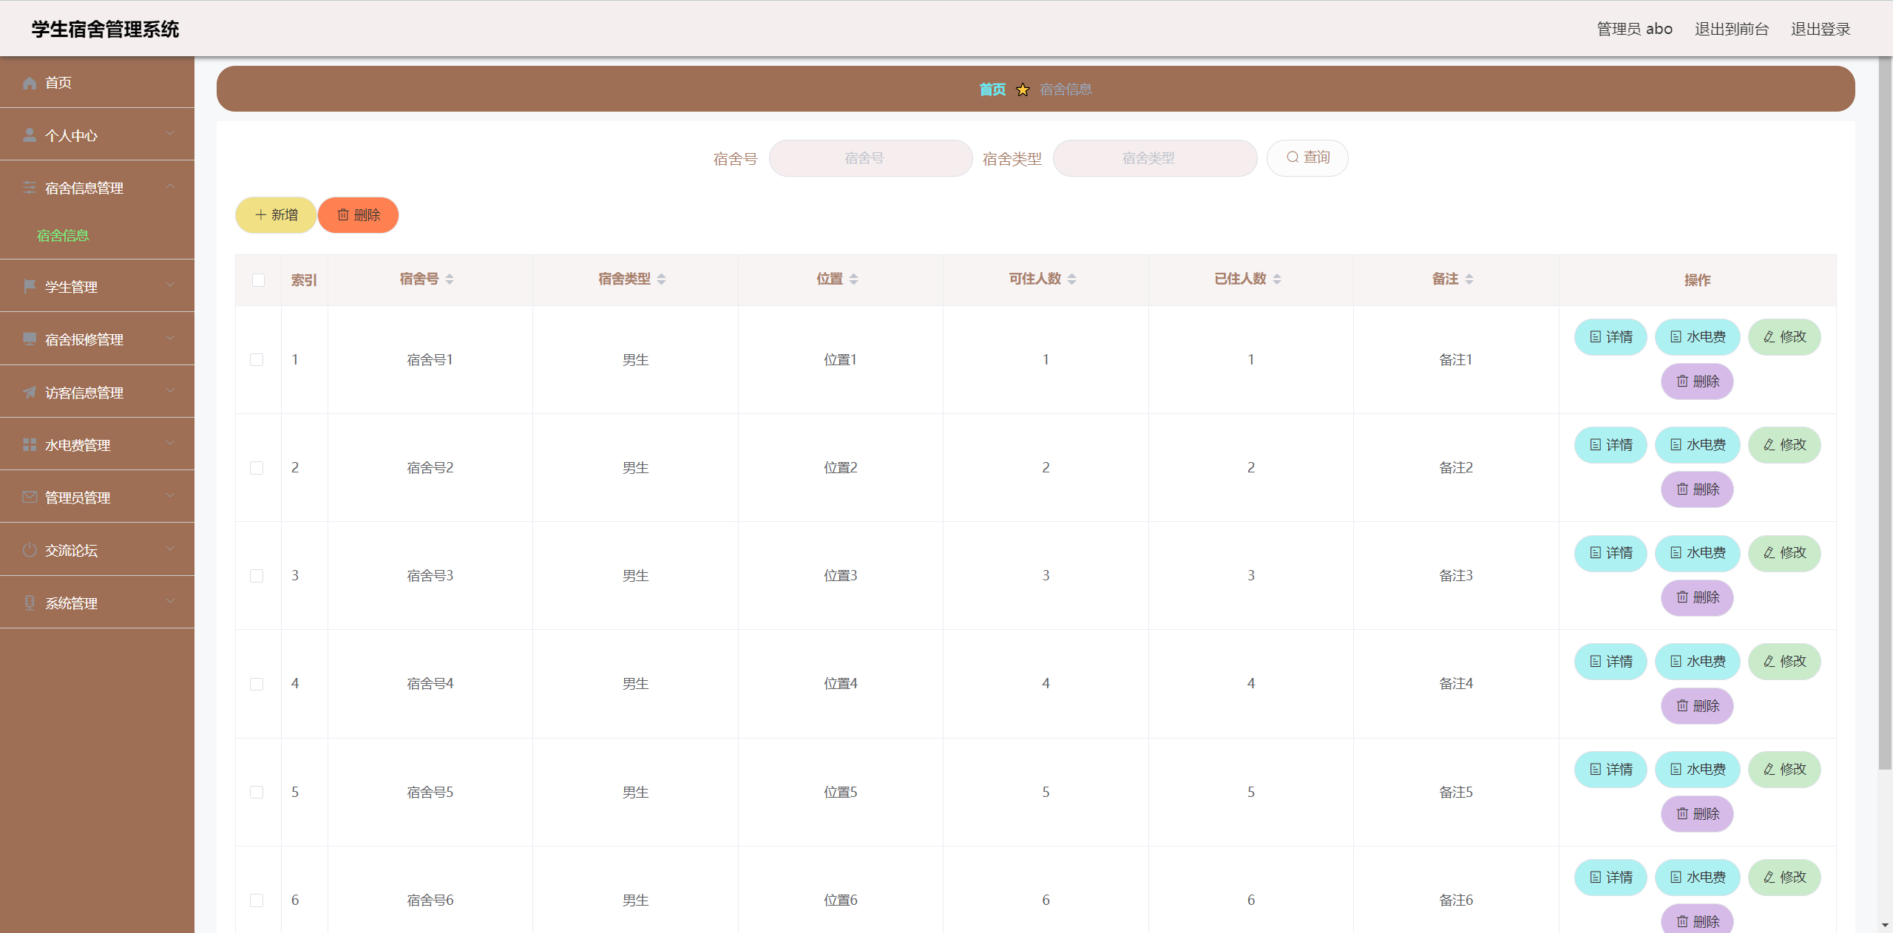This screenshot has height=933, width=1893.
Task: Click 退出到前台 in the header
Action: pyautogui.click(x=1731, y=28)
